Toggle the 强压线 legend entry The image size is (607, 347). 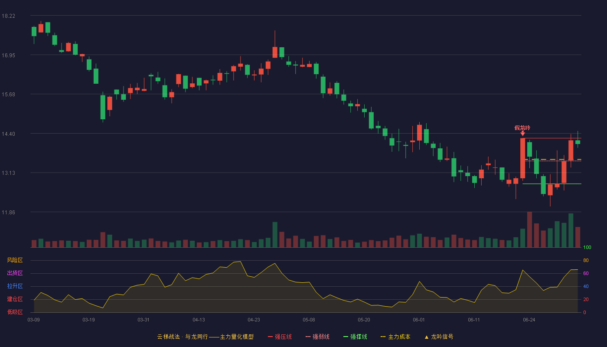280,337
